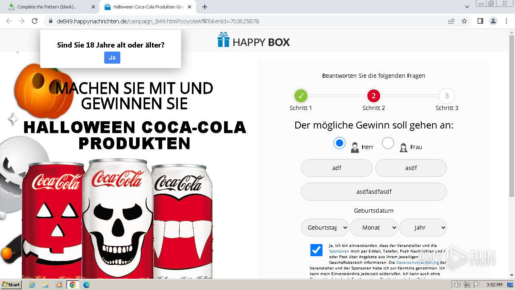Open the browser side panel
The height and width of the screenshot is (290, 515).
pos(480,21)
